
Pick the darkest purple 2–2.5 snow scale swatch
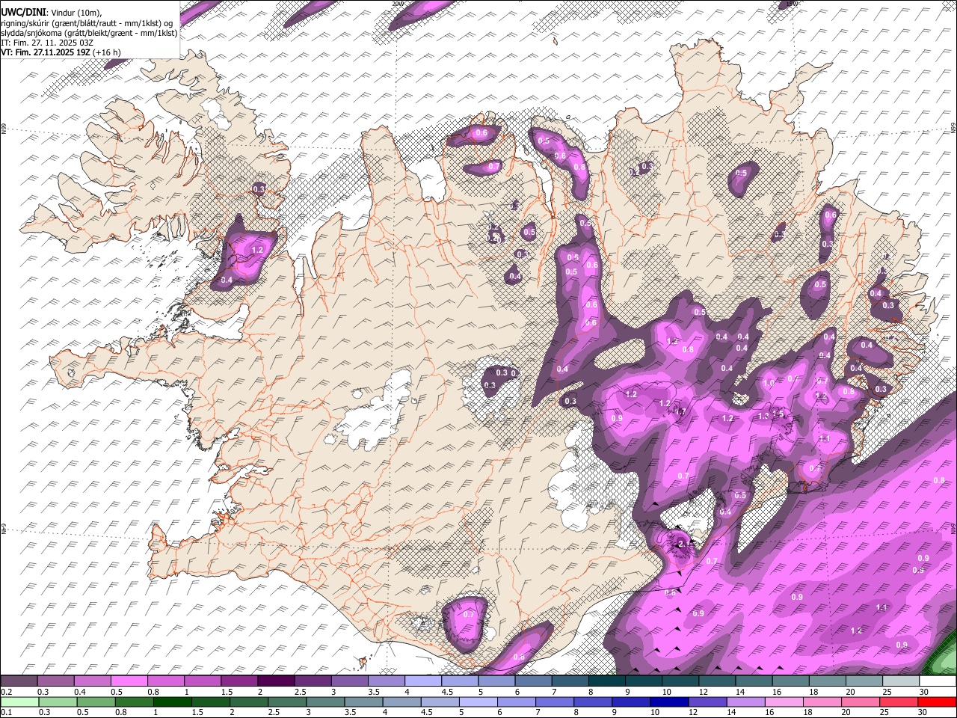(x=276, y=681)
